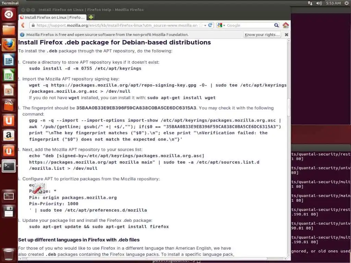Open the Workspace Switcher in the launcher
Image resolution: width=351 pixels, height=263 pixels.
(x=9, y=196)
